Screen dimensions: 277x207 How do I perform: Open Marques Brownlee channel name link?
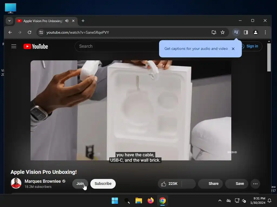[42, 181]
